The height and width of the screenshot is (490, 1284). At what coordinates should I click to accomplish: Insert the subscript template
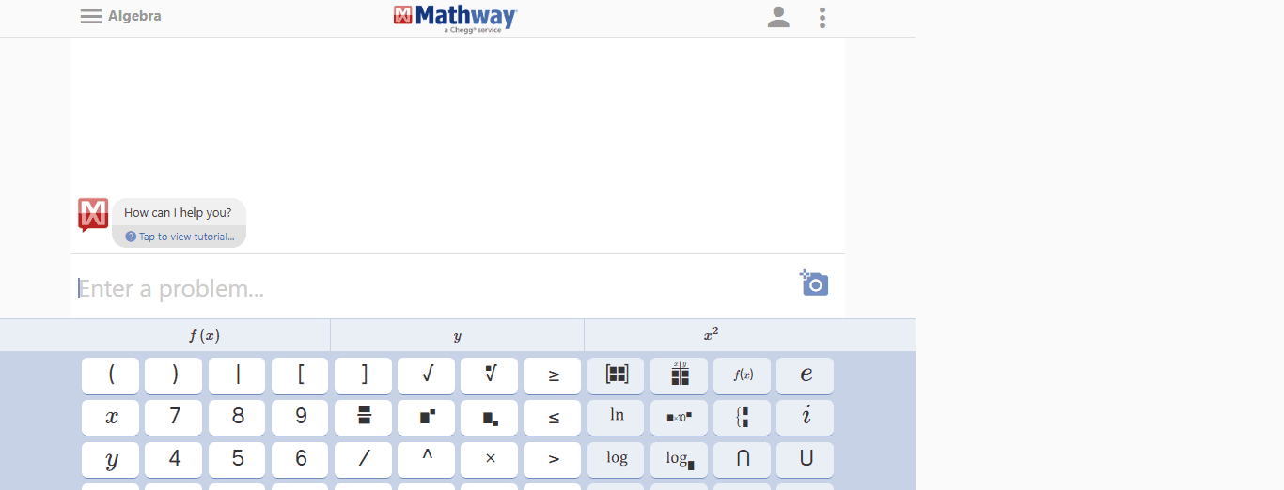point(489,418)
